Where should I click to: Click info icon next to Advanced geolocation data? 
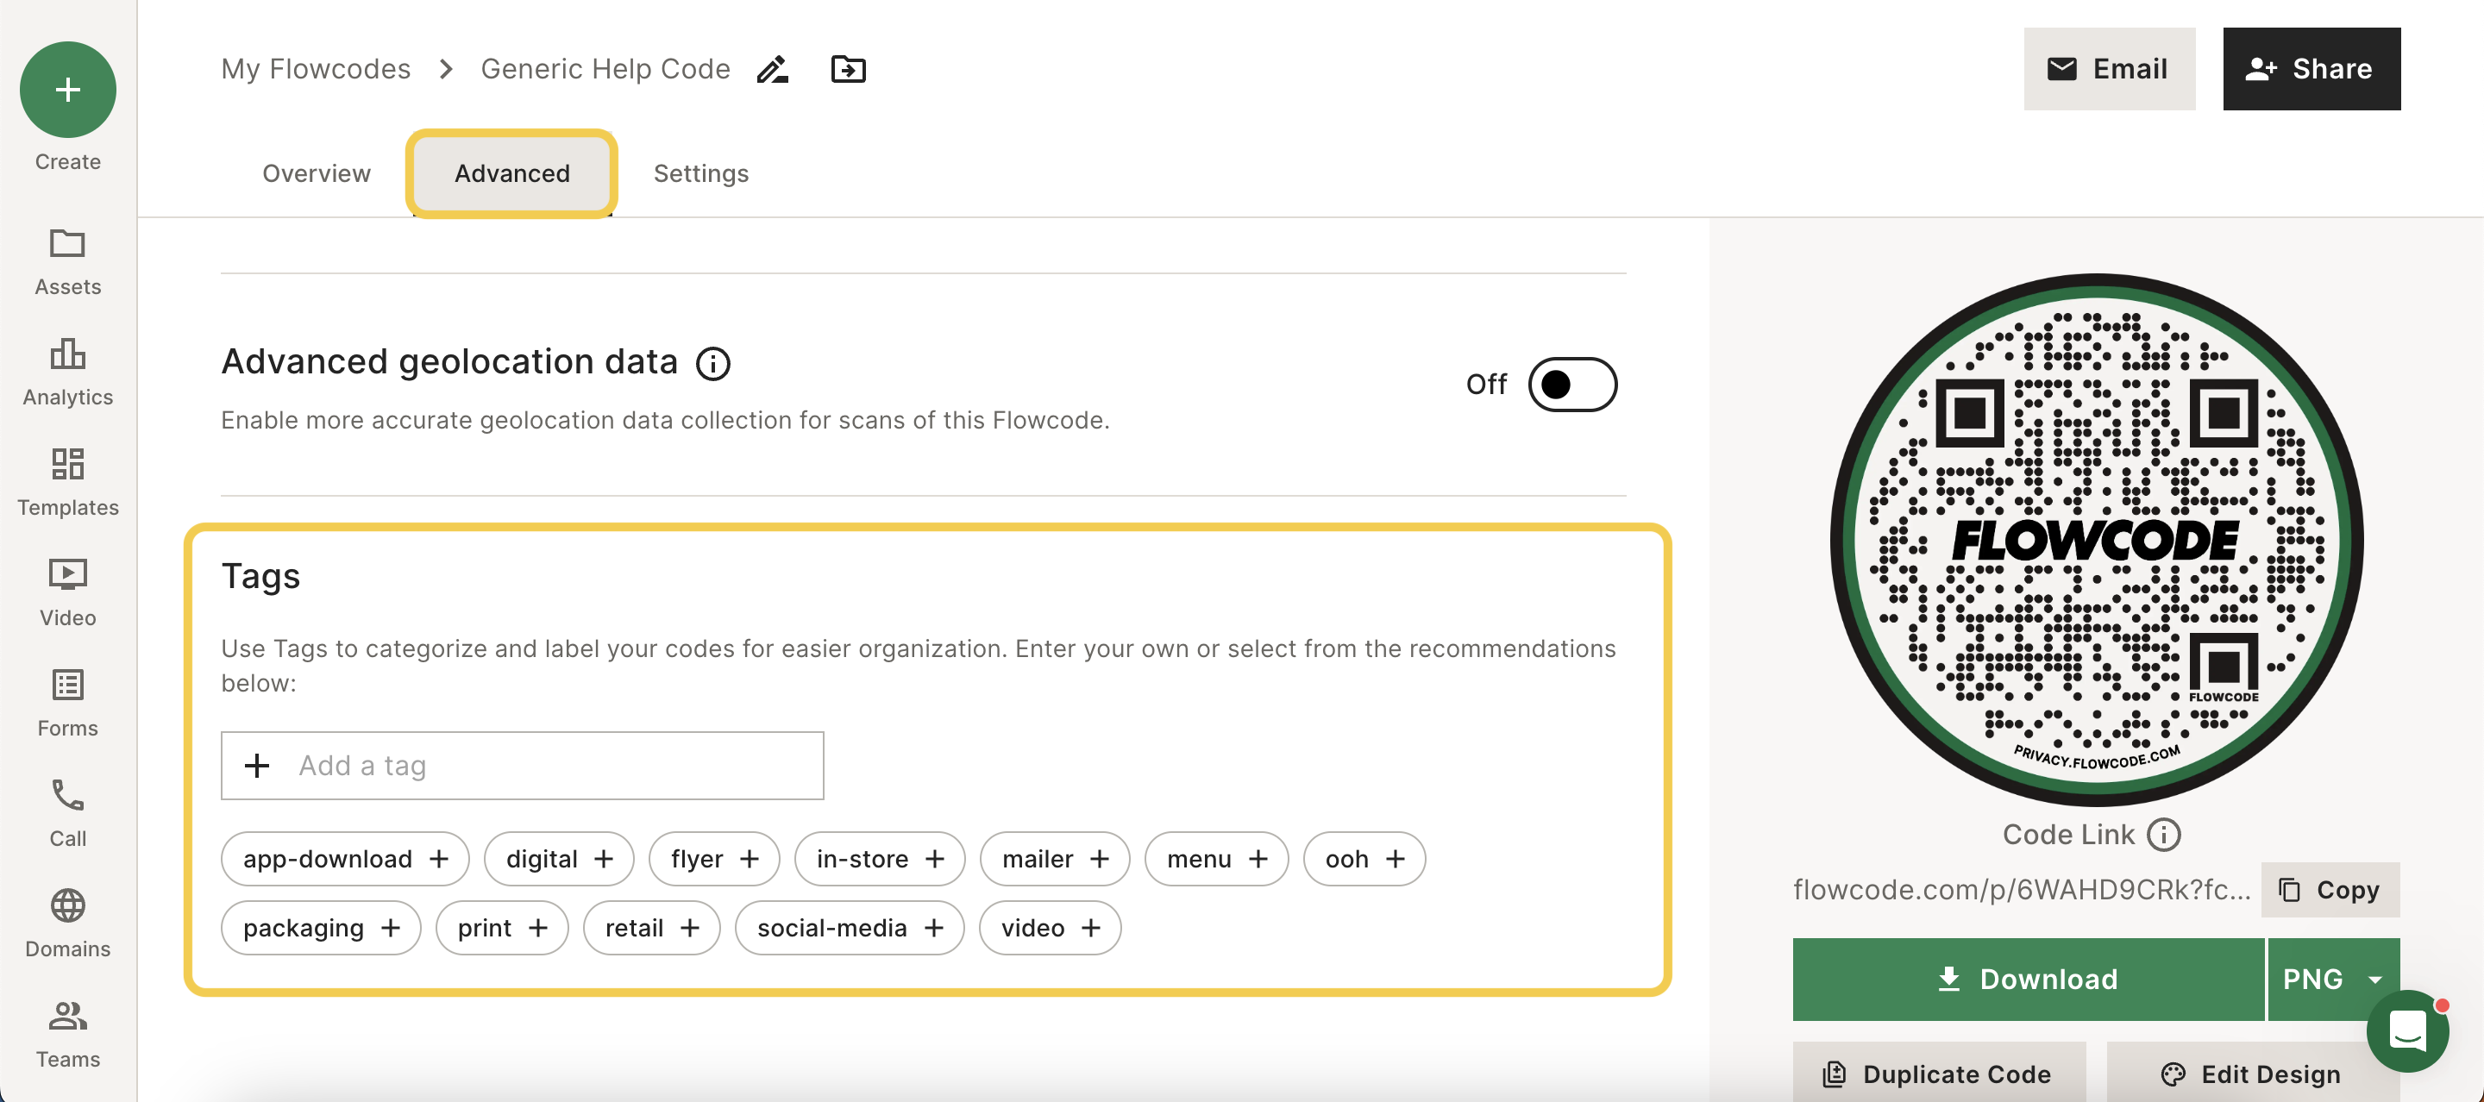pos(712,364)
